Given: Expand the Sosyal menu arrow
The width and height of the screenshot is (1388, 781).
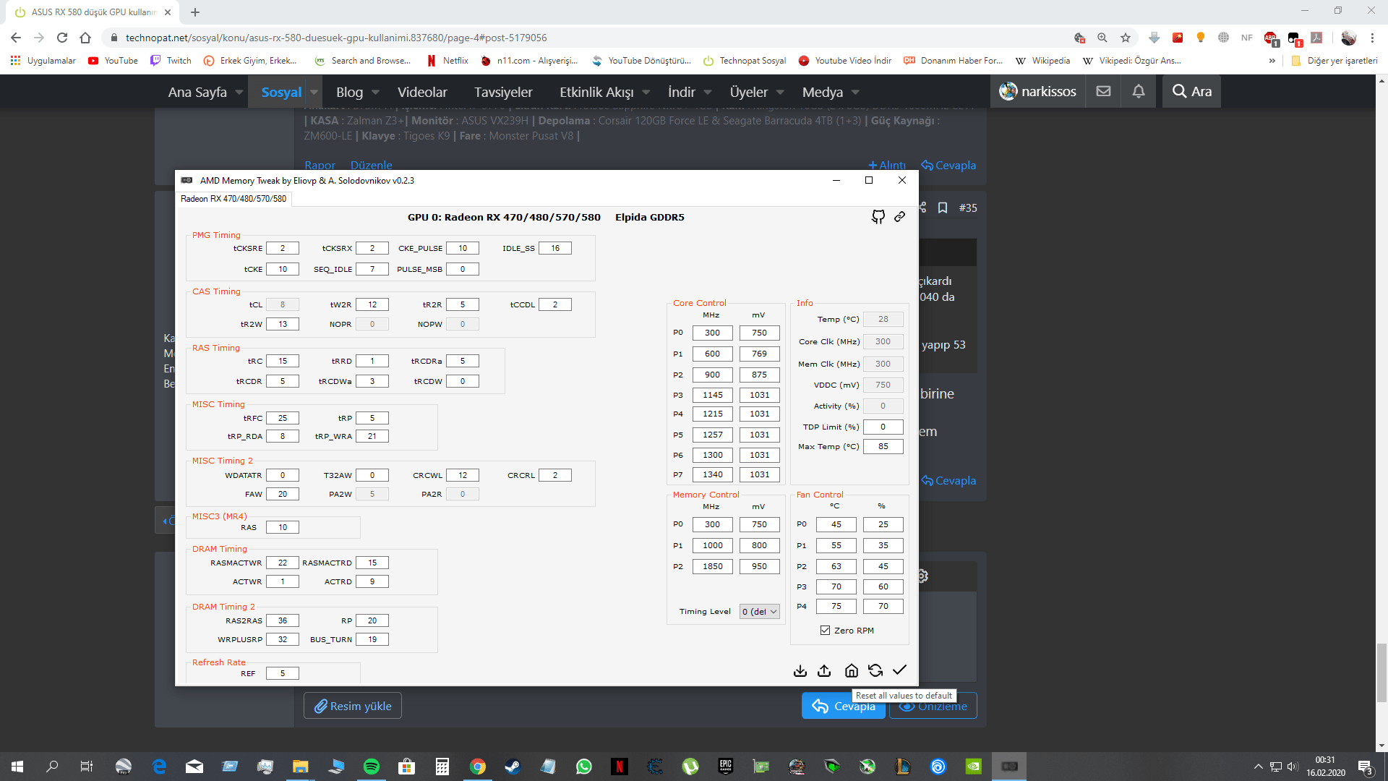Looking at the screenshot, I should pyautogui.click(x=314, y=92).
